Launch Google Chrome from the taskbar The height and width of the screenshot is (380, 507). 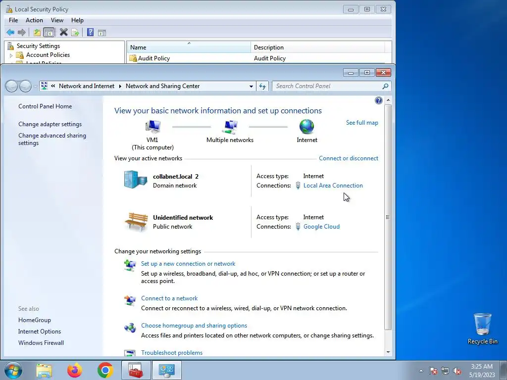(x=105, y=370)
